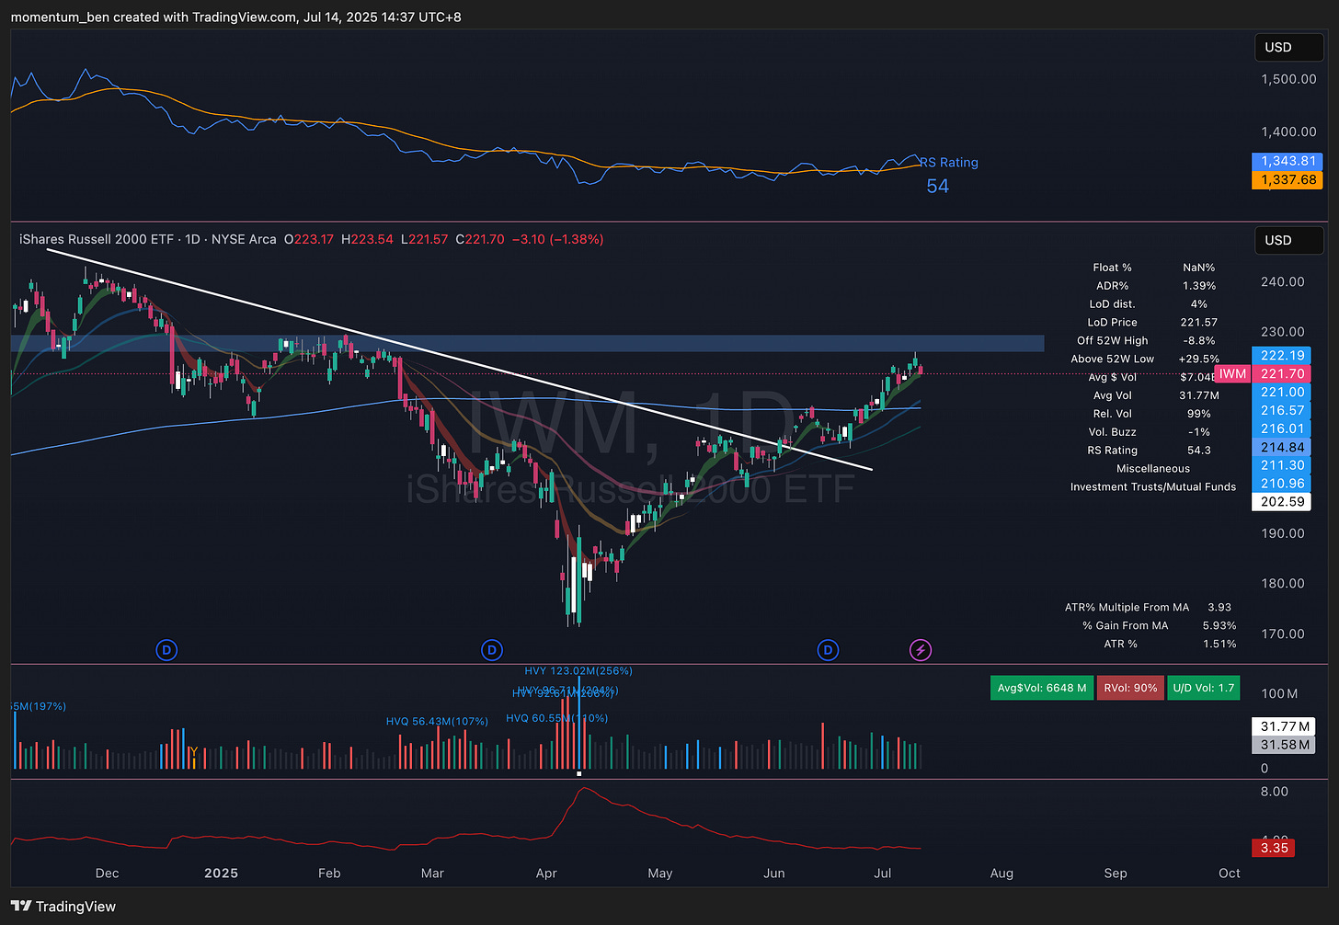
Task: Select the blue 1,343.81 RS value label
Action: [x=1287, y=161]
